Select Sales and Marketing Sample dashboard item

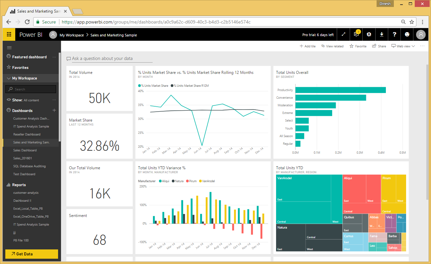(x=31, y=142)
